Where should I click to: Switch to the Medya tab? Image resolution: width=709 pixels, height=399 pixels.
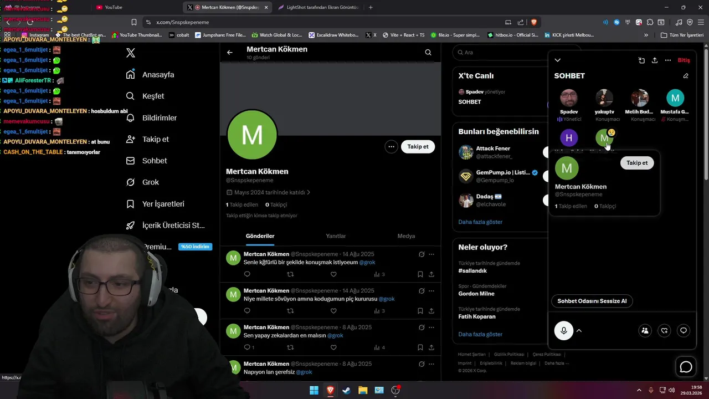[406, 236]
